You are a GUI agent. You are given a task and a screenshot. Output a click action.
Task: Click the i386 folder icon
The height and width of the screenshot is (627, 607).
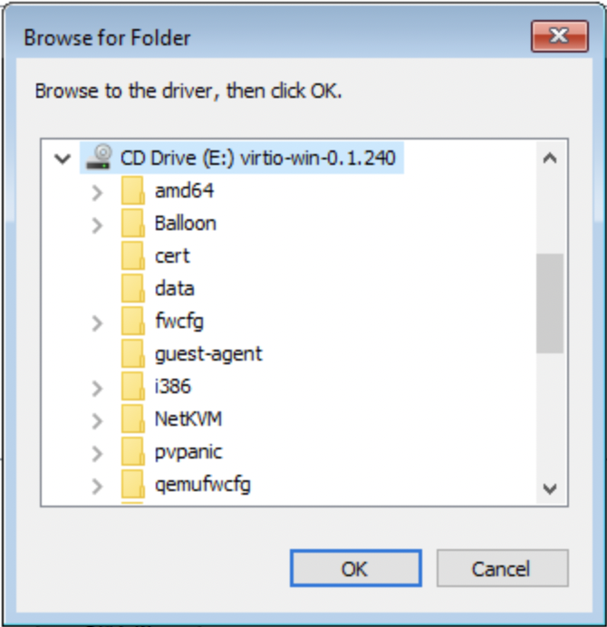[x=133, y=387]
